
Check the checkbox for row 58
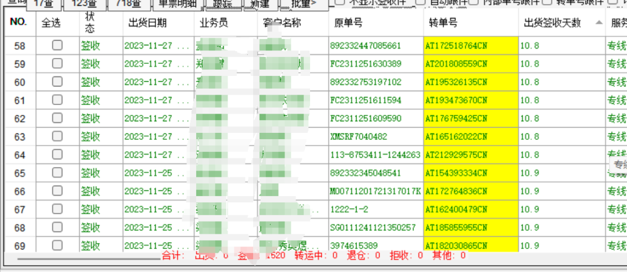pyautogui.click(x=57, y=46)
